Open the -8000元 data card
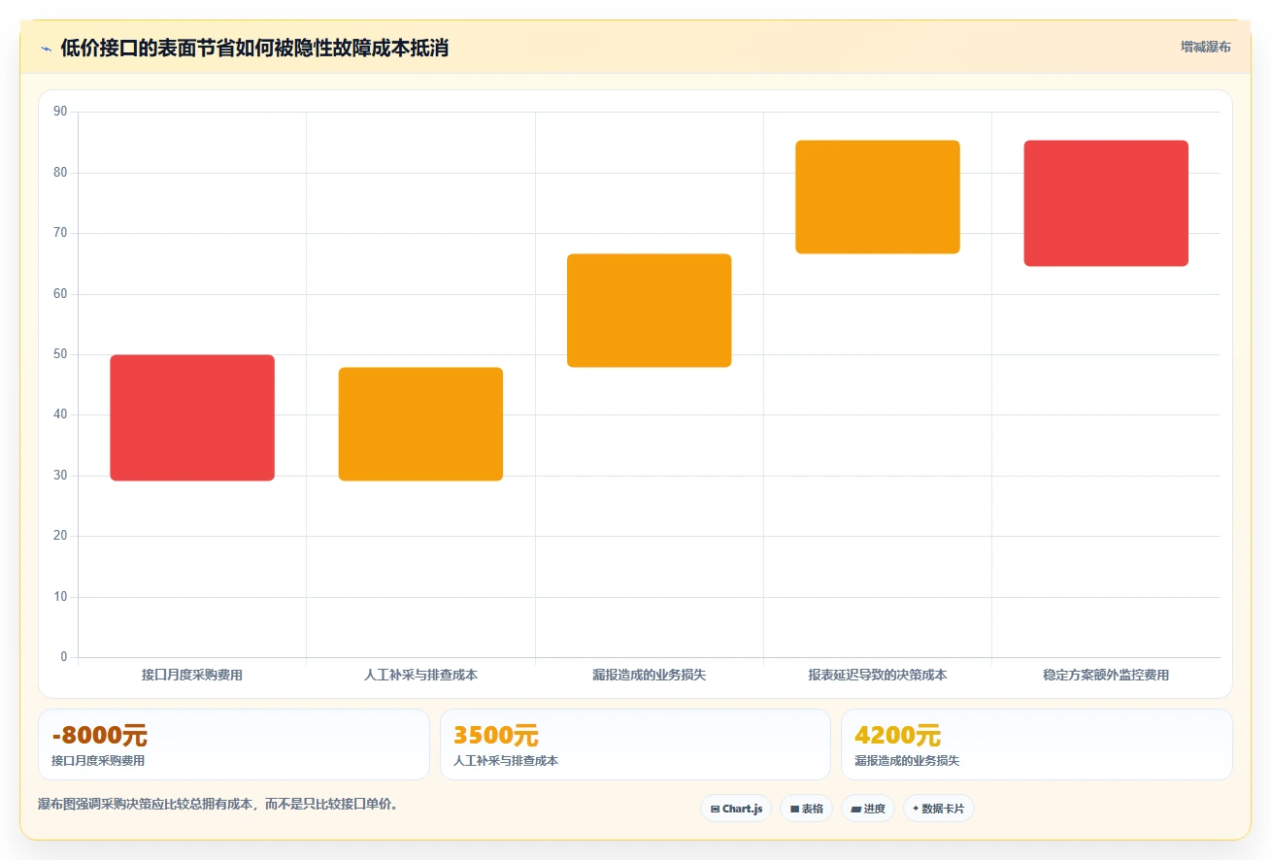 tap(234, 744)
